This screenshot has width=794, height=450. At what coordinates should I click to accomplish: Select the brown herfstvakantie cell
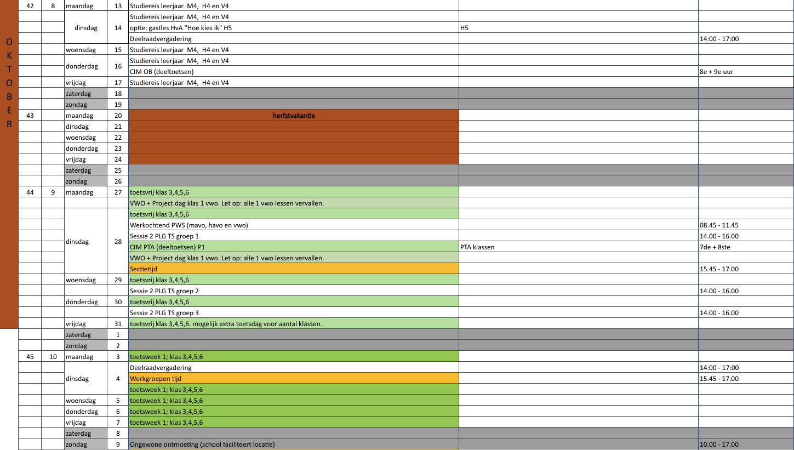tap(294, 116)
